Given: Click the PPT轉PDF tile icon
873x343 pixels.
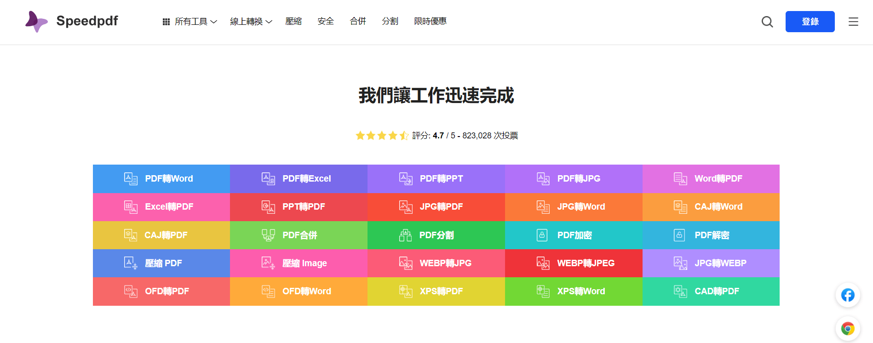Looking at the screenshot, I should click(268, 207).
